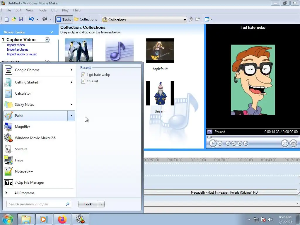This screenshot has height=225, width=300.
Task: Launch 7-Zip File Manager
Action: coord(39,183)
